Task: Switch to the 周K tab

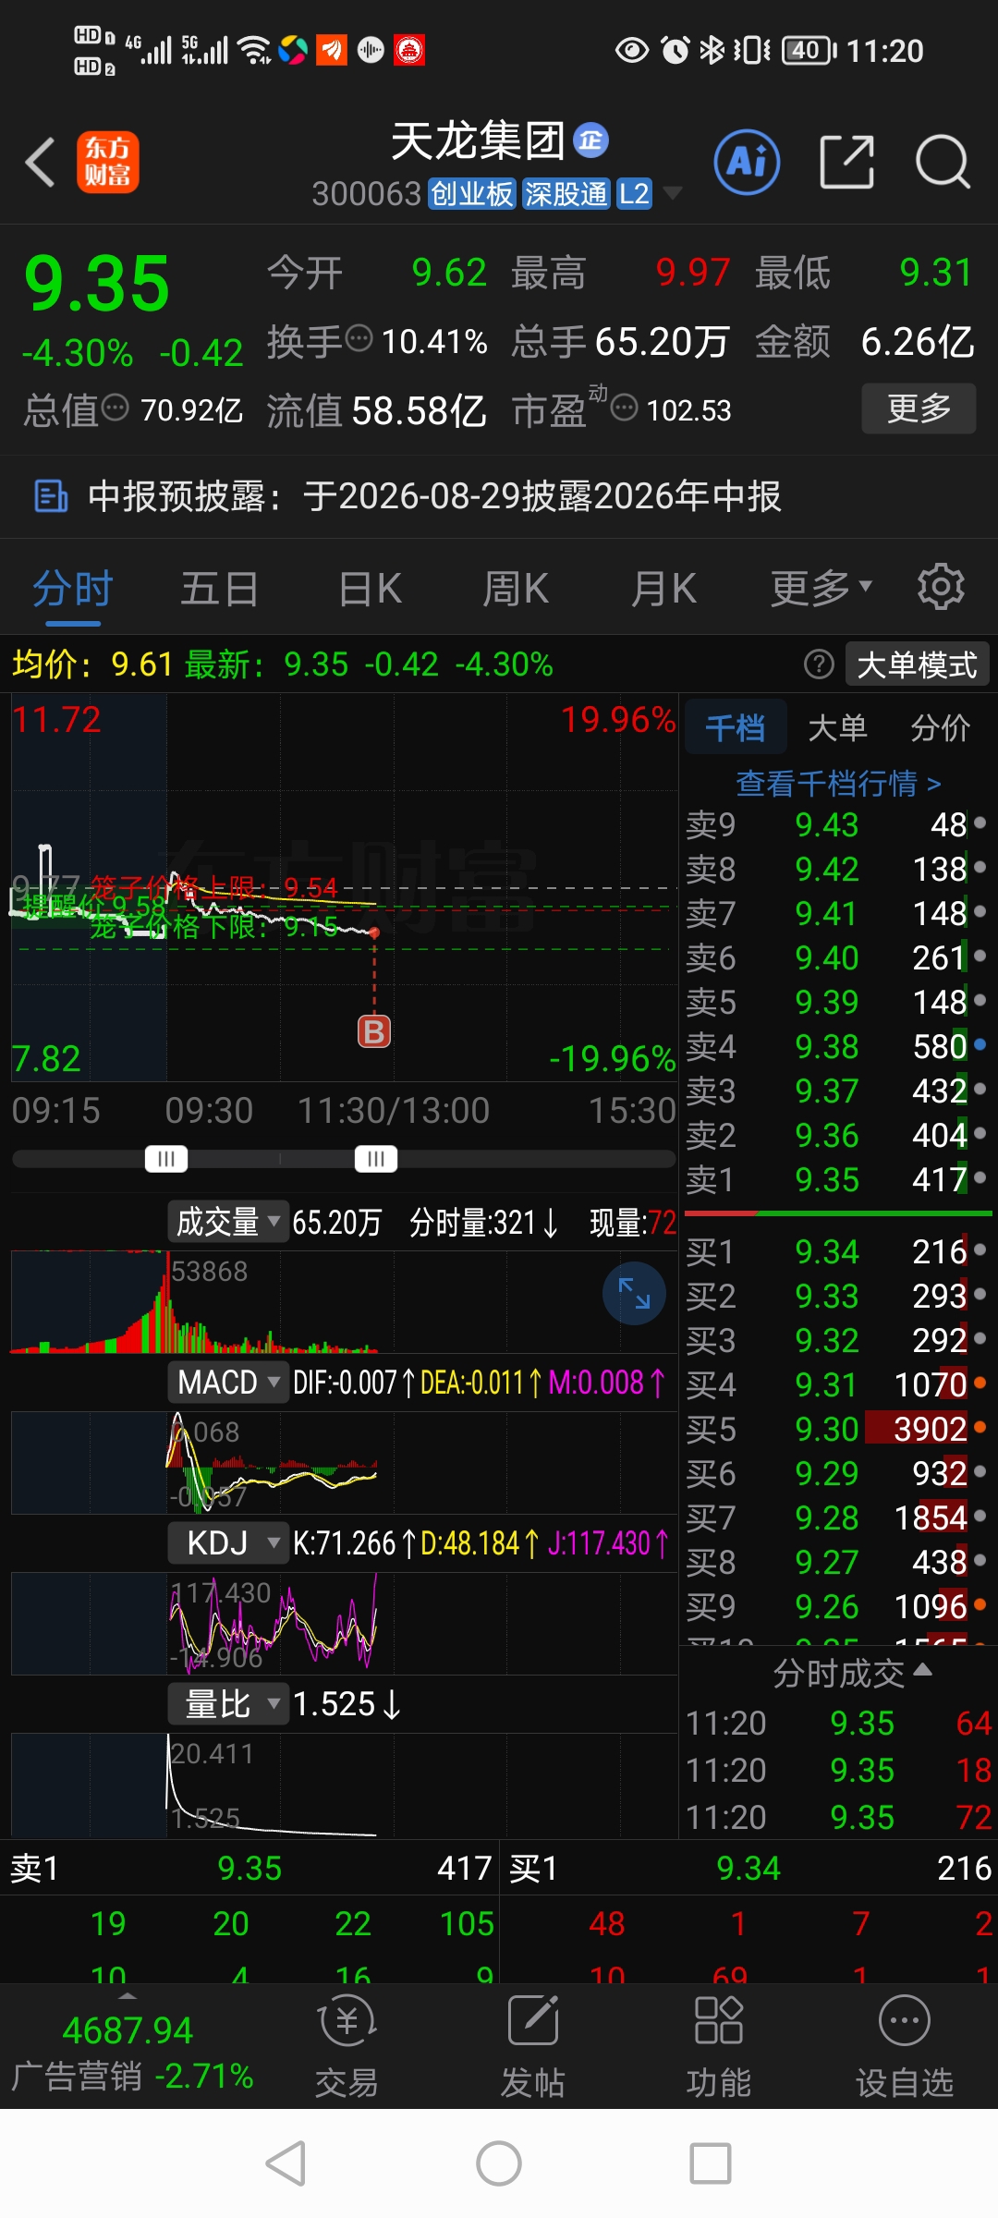Action: tap(516, 589)
